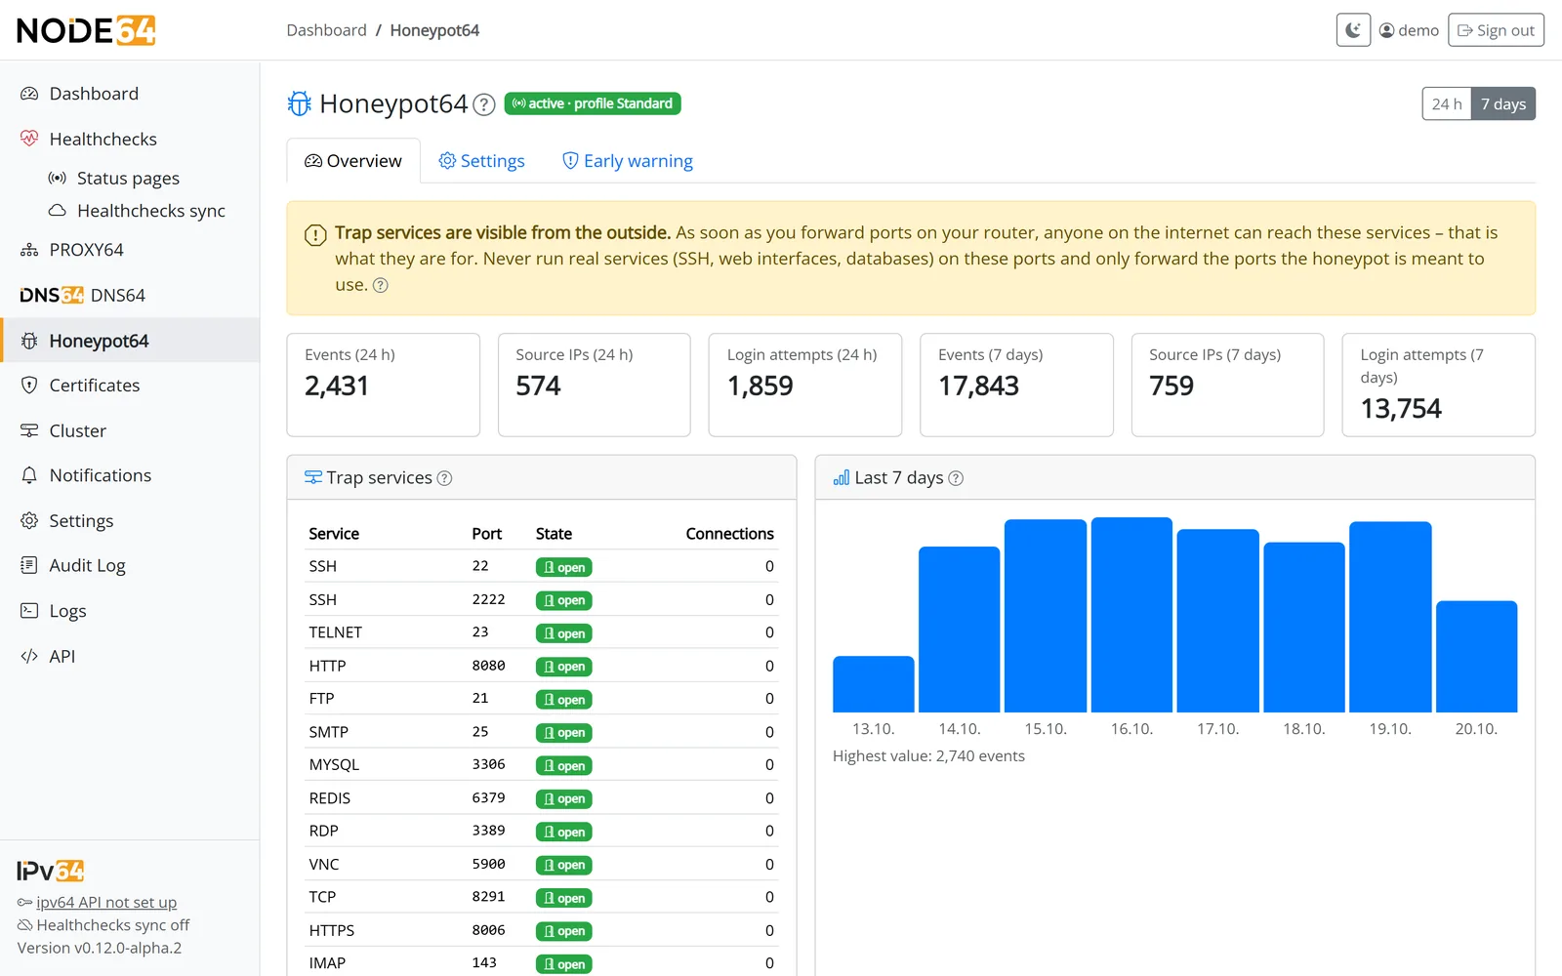Click the Sign out button
Screen dimensions: 1562x976
(1496, 30)
